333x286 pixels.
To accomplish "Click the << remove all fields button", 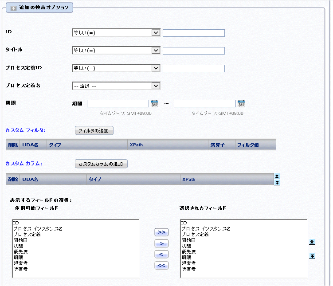I will point(161,265).
